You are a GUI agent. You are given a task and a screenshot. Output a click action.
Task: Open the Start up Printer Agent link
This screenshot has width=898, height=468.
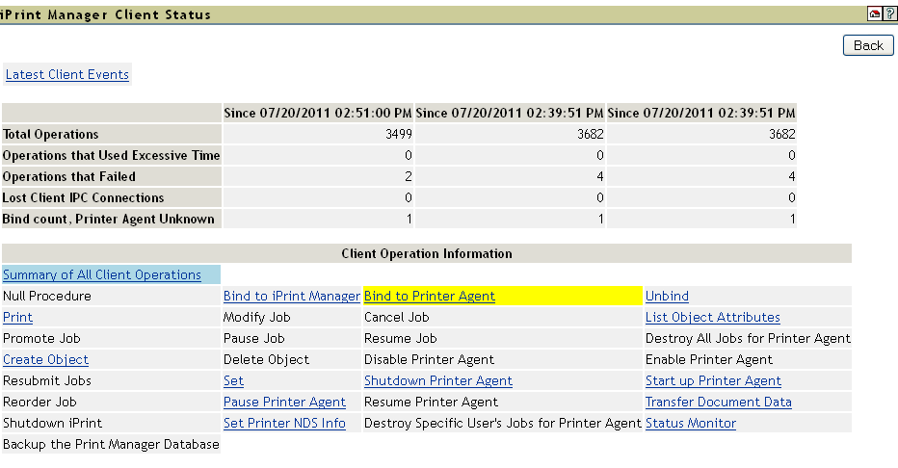coord(713,380)
